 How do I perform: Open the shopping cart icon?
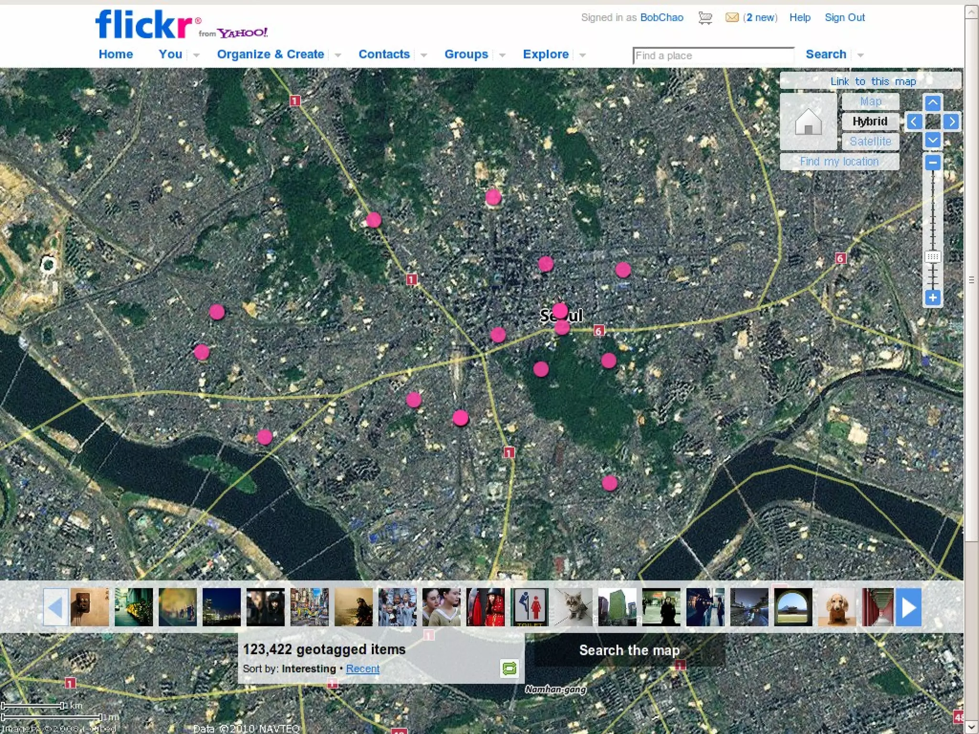pyautogui.click(x=705, y=18)
